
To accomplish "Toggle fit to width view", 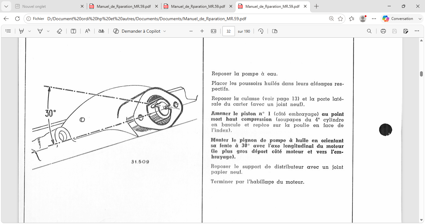I will tap(213, 31).
